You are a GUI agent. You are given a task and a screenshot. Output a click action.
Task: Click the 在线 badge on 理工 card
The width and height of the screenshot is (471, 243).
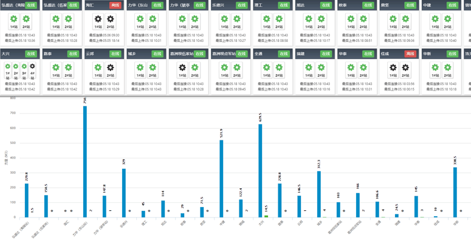click(x=284, y=5)
